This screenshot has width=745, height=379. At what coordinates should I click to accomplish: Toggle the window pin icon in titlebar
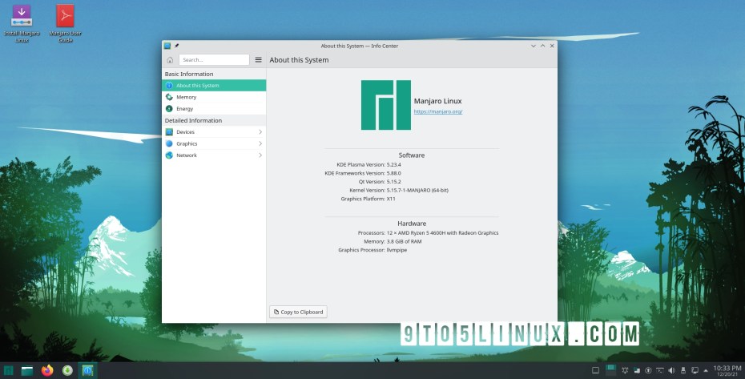pyautogui.click(x=177, y=46)
